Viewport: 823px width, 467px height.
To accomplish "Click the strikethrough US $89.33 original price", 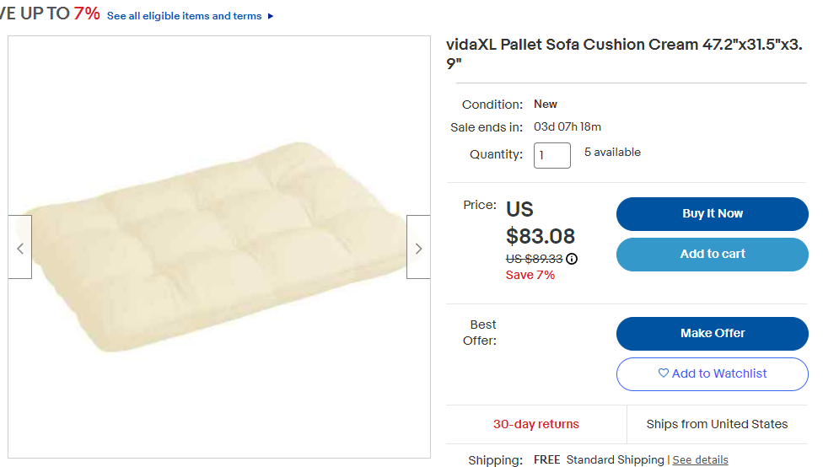I will click(x=534, y=259).
